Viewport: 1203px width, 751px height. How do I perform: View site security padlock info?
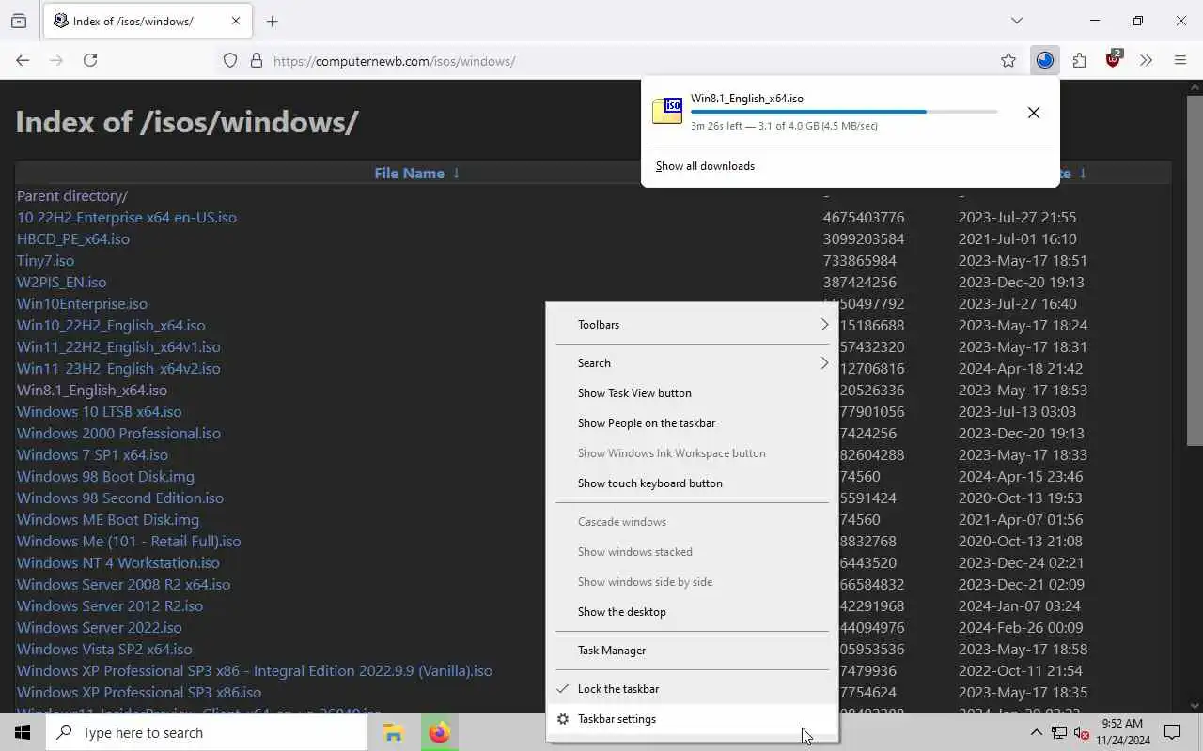(256, 61)
